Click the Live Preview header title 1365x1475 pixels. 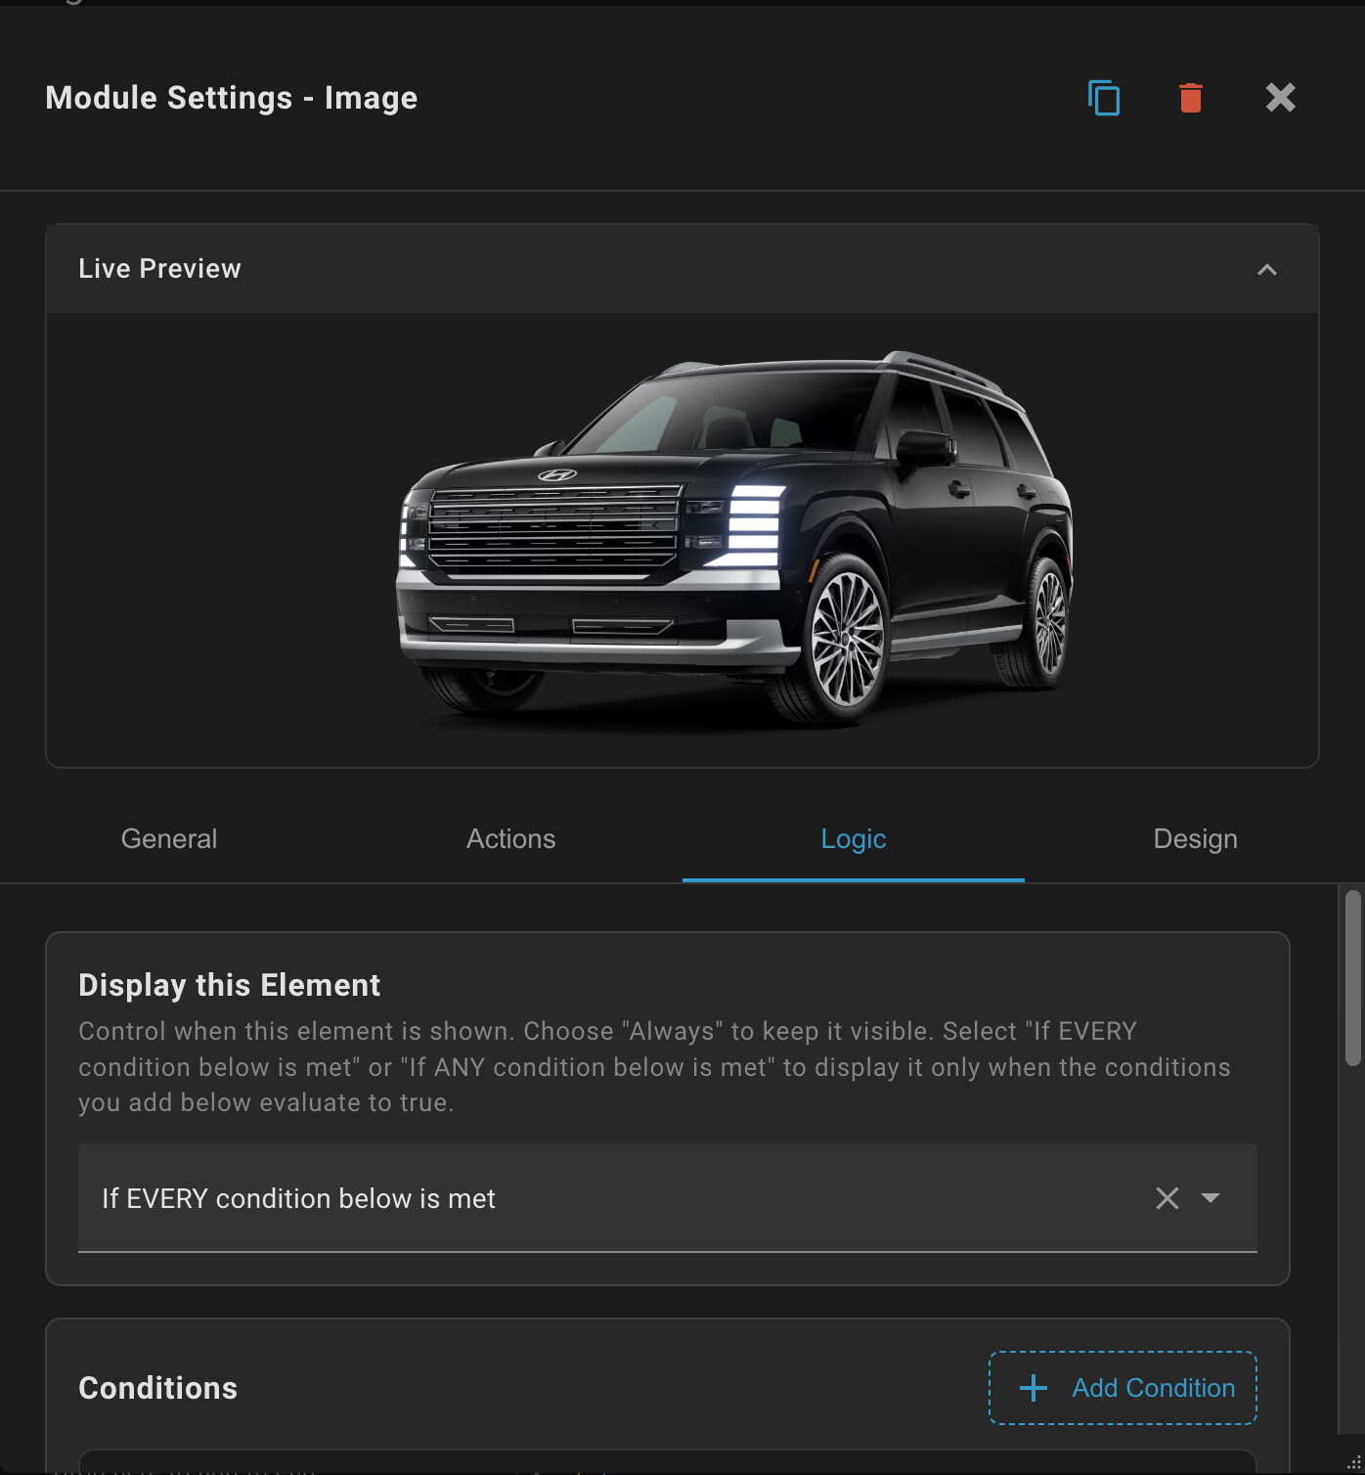159,269
